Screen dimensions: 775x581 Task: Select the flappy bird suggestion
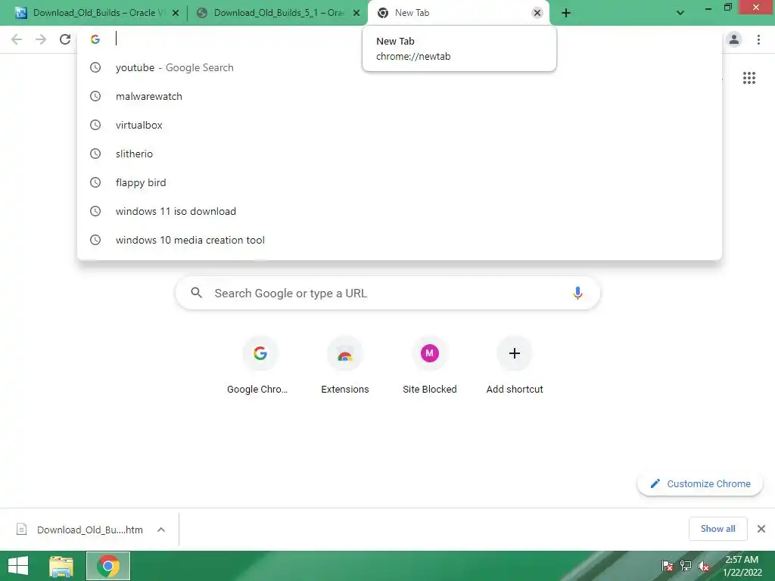pos(400,182)
